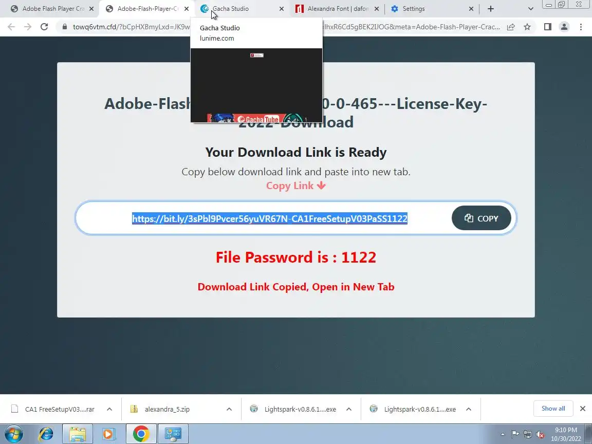The image size is (592, 444).
Task: Expand options for first Lightspark exe
Action: pyautogui.click(x=349, y=409)
